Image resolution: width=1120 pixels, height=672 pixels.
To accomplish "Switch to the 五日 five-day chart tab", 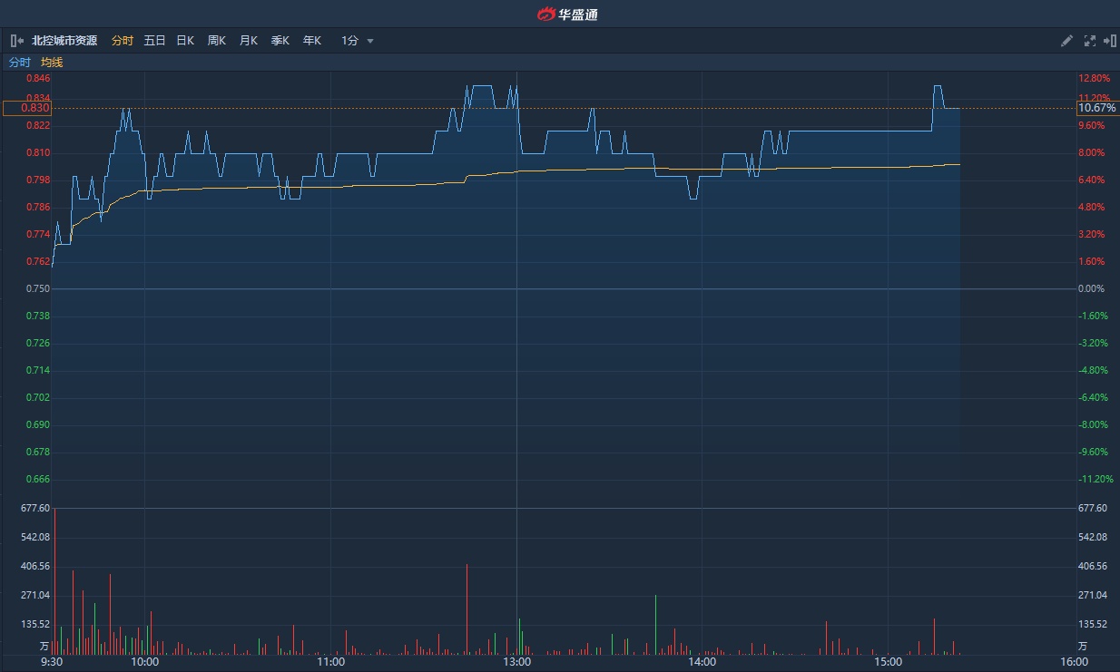I will point(154,41).
